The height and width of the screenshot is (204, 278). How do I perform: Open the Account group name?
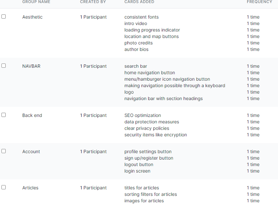tap(31, 152)
